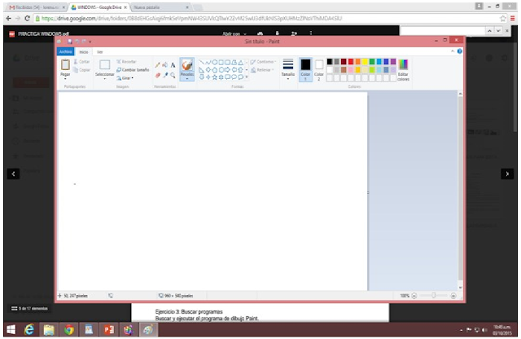Bookmark the page with Chrome star icon
The height and width of the screenshot is (339, 521).
click(x=503, y=19)
